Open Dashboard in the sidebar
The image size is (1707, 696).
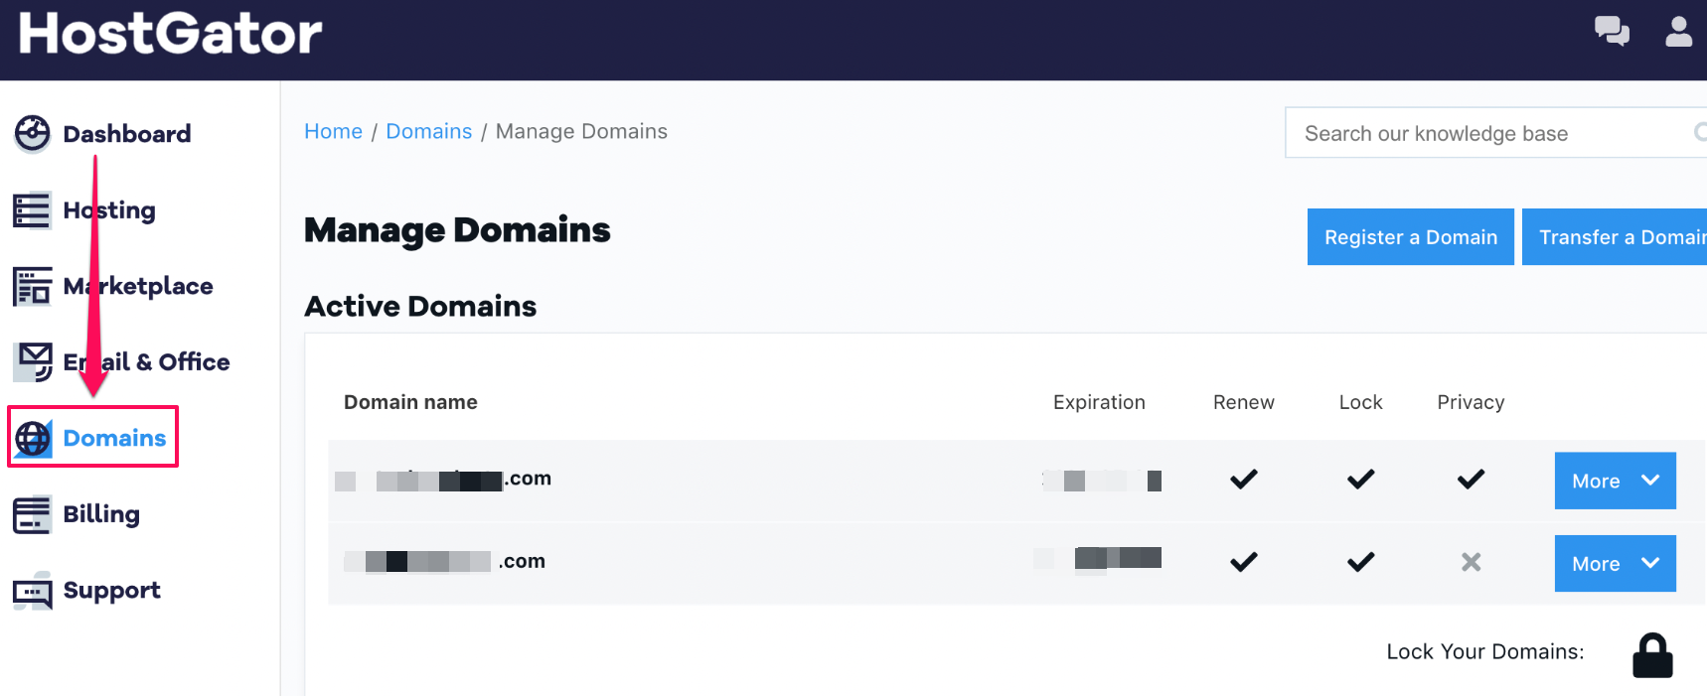(127, 134)
